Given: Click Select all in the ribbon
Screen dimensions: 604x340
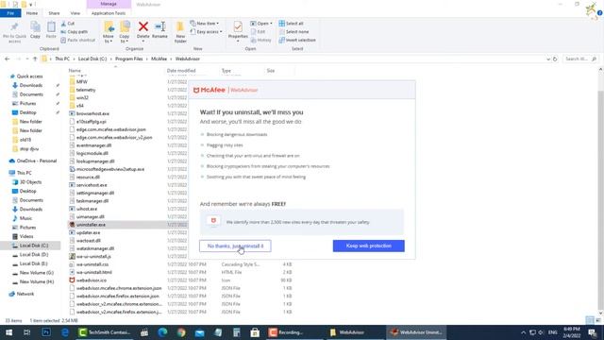Looking at the screenshot, I should (292, 24).
